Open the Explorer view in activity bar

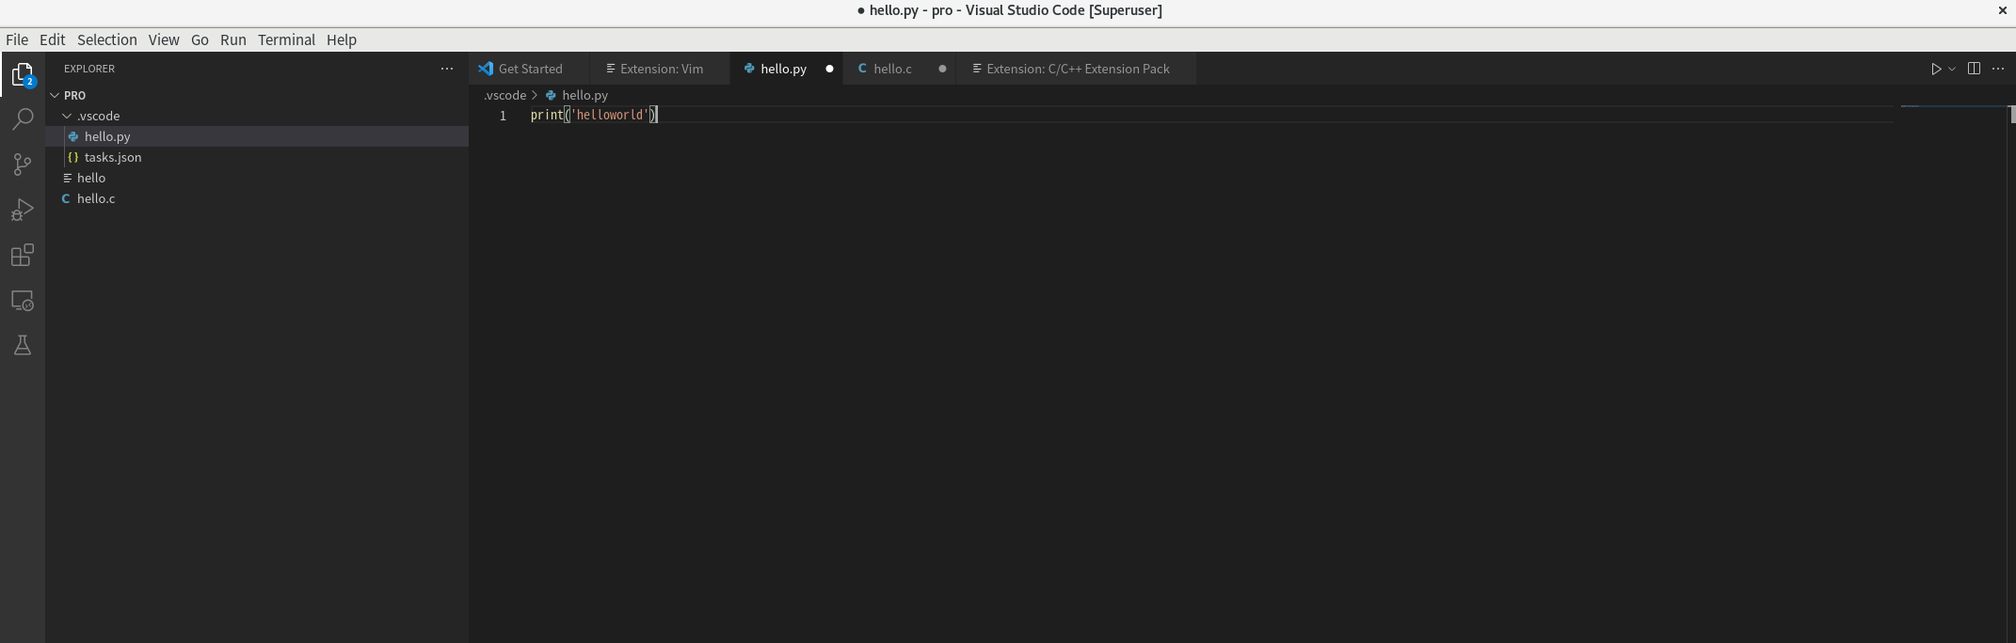click(x=23, y=74)
